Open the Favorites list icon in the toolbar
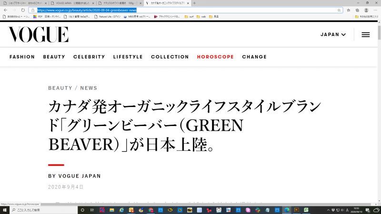The height and width of the screenshot is (214, 381). [349, 10]
